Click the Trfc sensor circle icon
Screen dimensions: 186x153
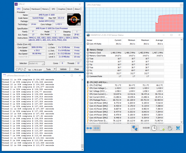pos(88,73)
